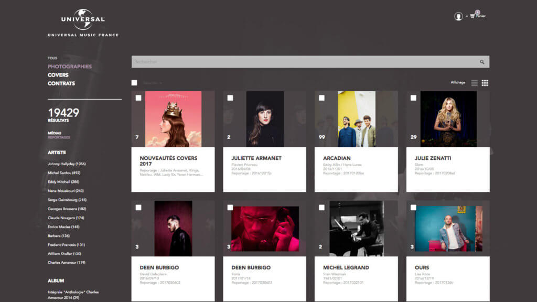Filter by artist Claude Nougaro (174)
Viewport: 537px width, 302px height.
(66, 218)
